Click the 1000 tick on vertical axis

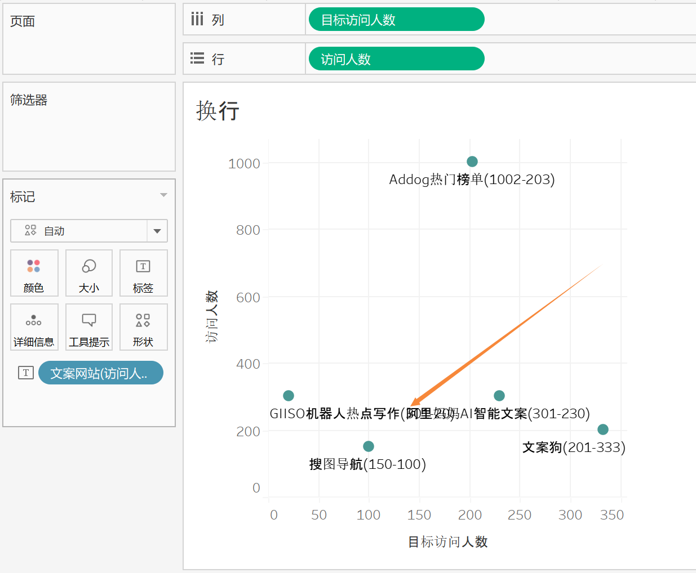244,164
